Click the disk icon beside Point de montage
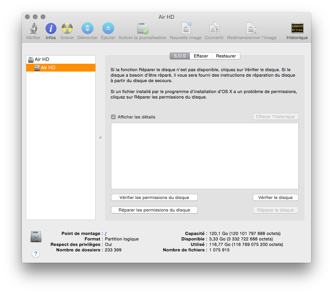Viewport: 333px width, 294px height. (x=36, y=237)
